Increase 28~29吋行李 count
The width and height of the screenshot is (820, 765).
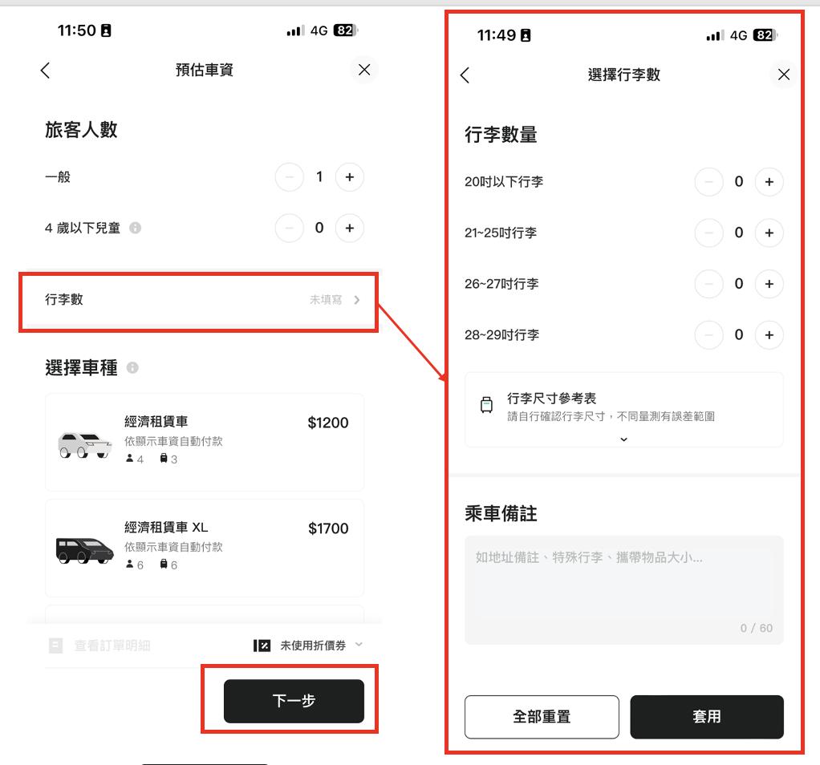769,334
